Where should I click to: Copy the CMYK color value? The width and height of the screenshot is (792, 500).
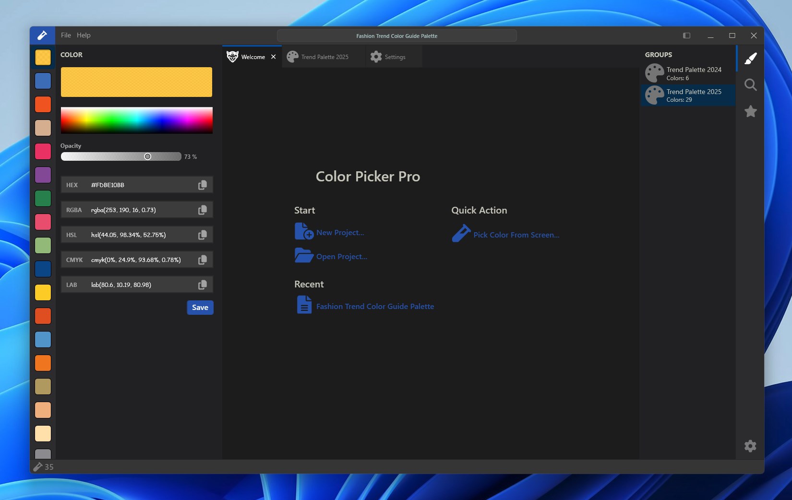point(203,260)
